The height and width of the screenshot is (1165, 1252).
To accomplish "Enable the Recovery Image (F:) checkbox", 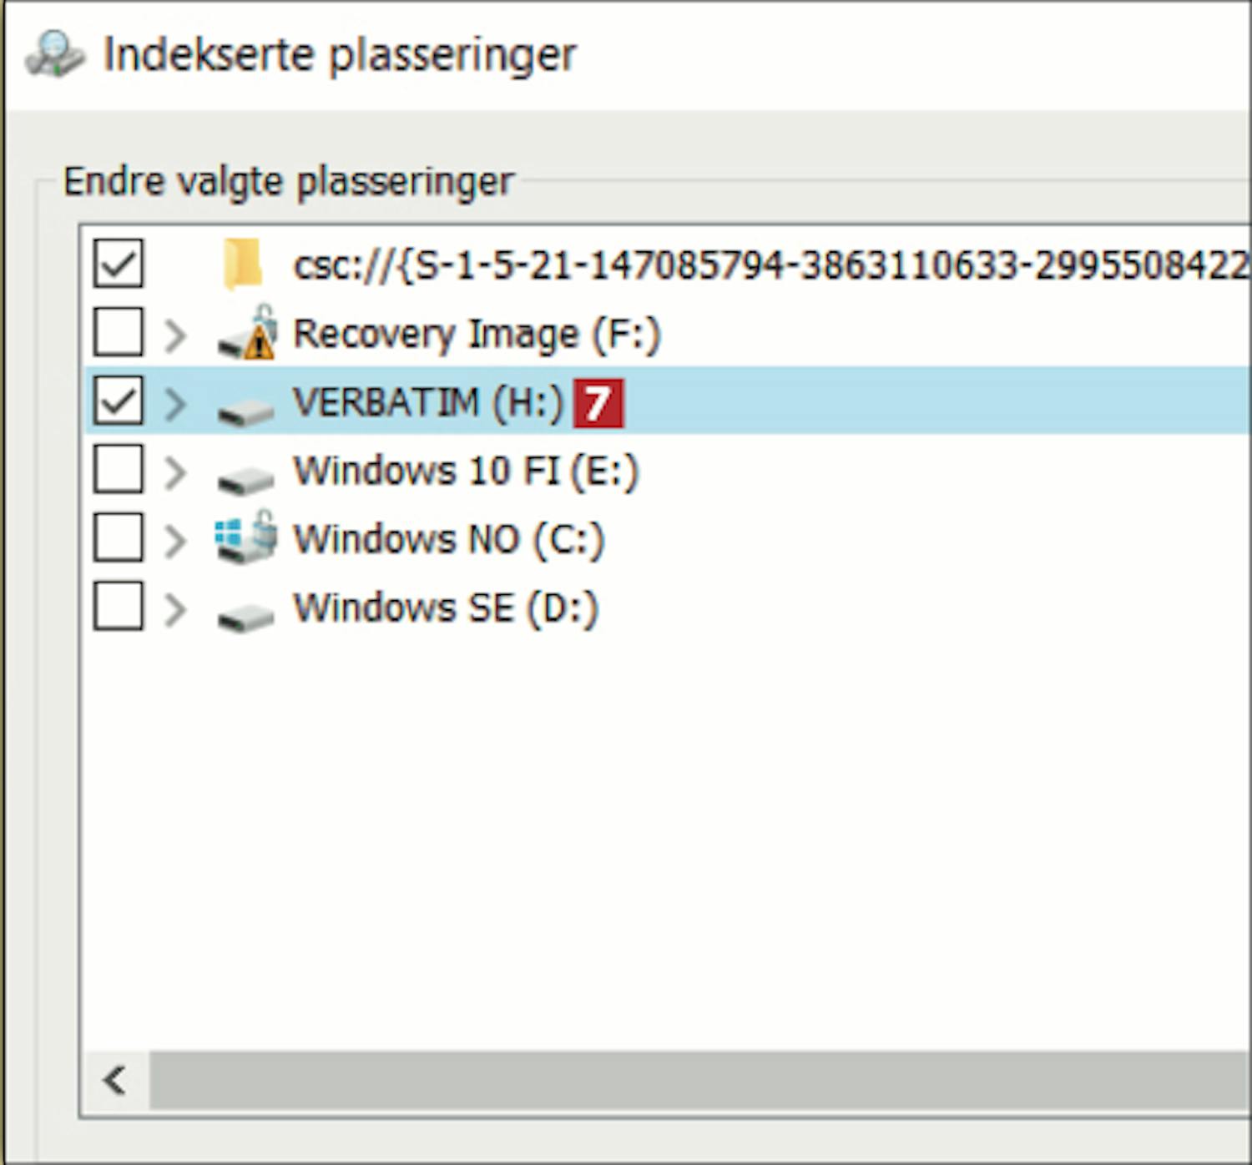I will pyautogui.click(x=118, y=332).
